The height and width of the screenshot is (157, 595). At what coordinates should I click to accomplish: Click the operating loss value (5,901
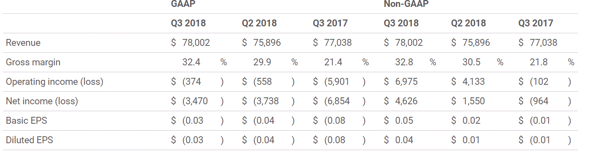(x=337, y=82)
